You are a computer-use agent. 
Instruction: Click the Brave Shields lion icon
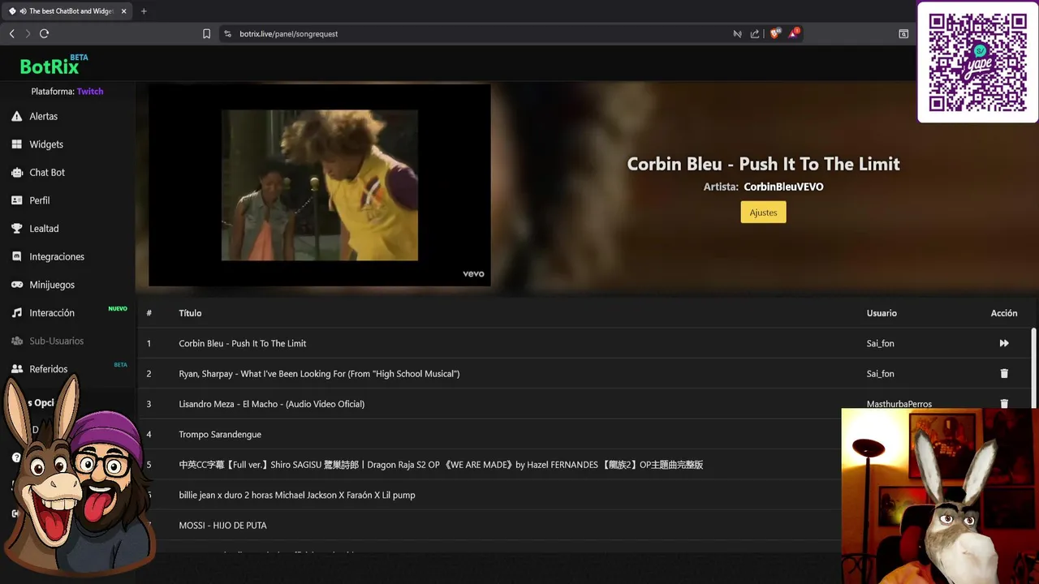click(x=774, y=34)
